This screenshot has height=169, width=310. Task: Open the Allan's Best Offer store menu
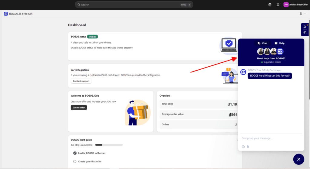coord(295,5)
